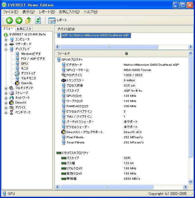This screenshot has height=198, width=195.
Task: Expand the ストレージ tree node
Action: tap(6, 93)
